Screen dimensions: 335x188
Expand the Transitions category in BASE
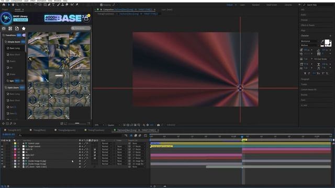(4, 35)
